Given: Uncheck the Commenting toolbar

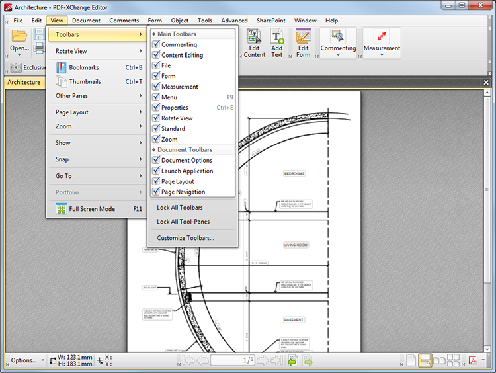Looking at the screenshot, I should (x=156, y=44).
